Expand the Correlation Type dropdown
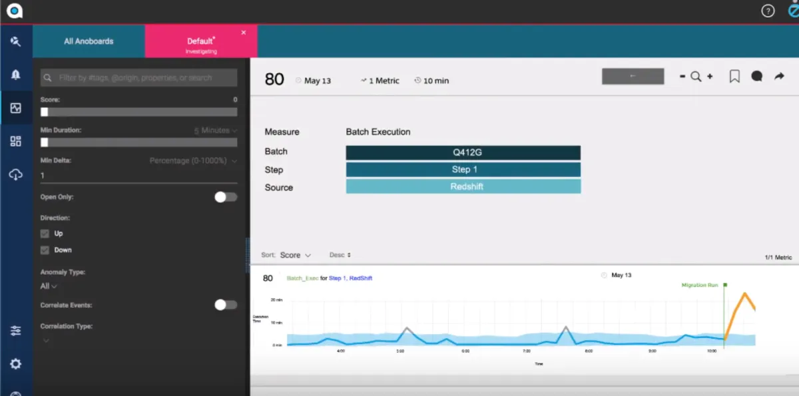799x396 pixels. [x=46, y=341]
